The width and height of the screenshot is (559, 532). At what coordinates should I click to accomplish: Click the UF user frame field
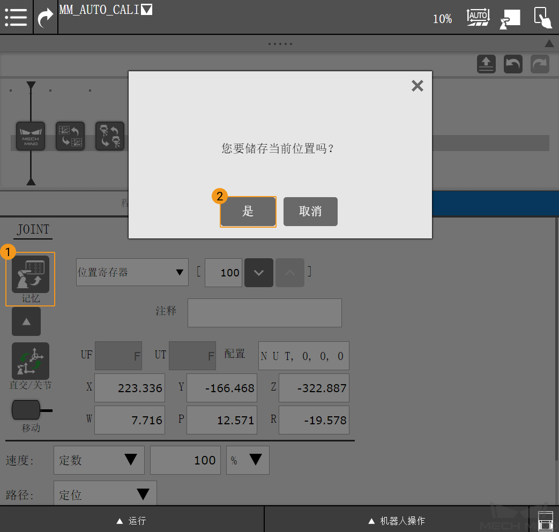(118, 356)
